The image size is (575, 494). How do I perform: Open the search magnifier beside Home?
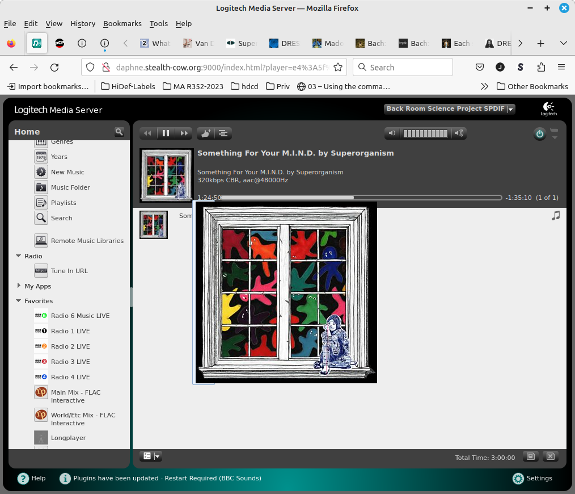(119, 132)
